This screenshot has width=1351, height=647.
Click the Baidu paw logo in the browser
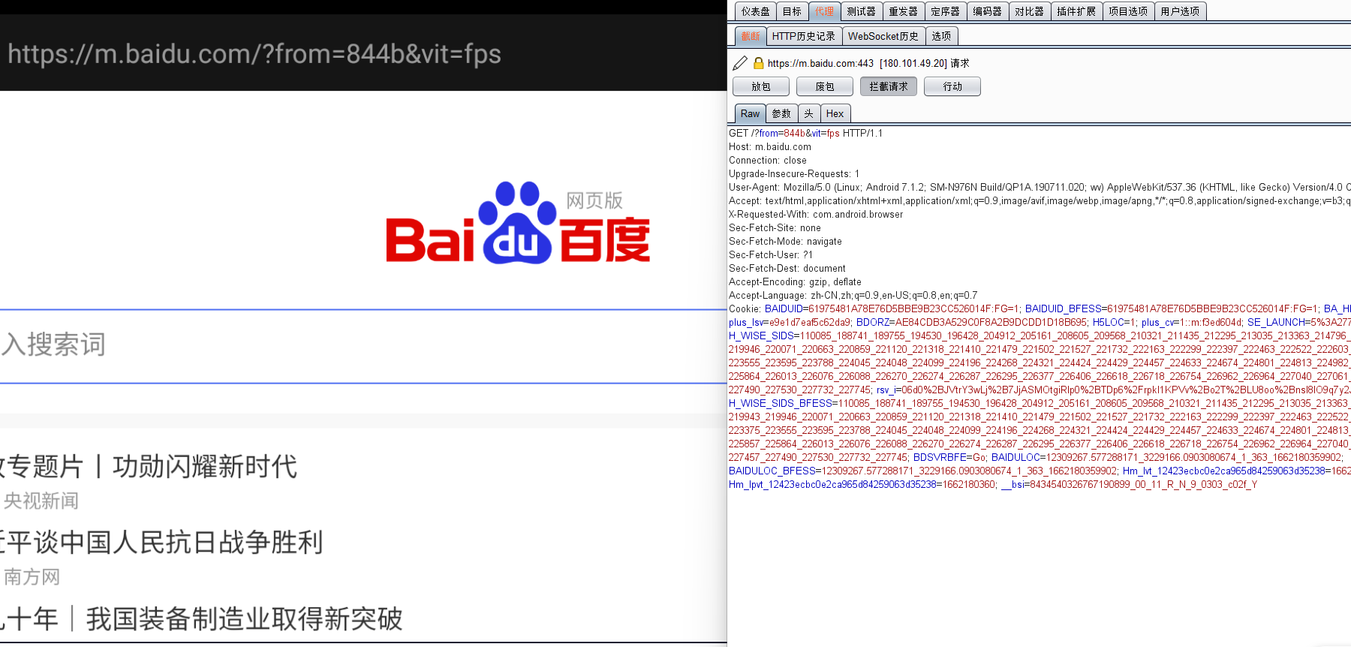tap(518, 223)
